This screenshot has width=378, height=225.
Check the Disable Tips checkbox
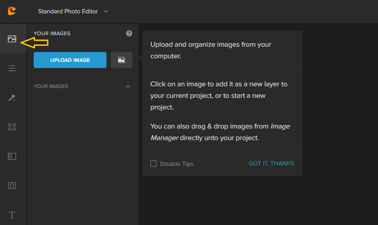click(154, 164)
